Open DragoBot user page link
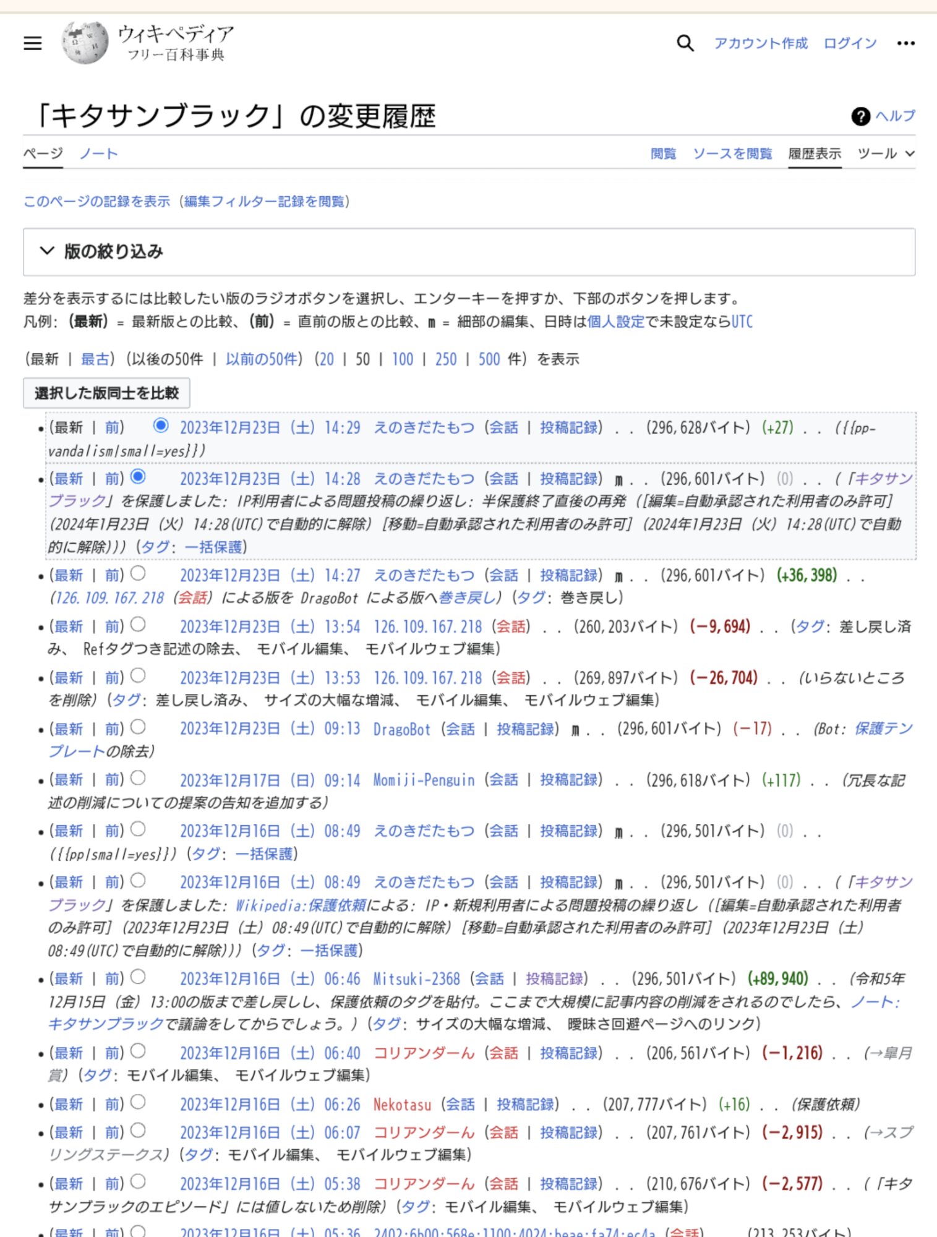Image resolution: width=937 pixels, height=1237 pixels. tap(401, 730)
